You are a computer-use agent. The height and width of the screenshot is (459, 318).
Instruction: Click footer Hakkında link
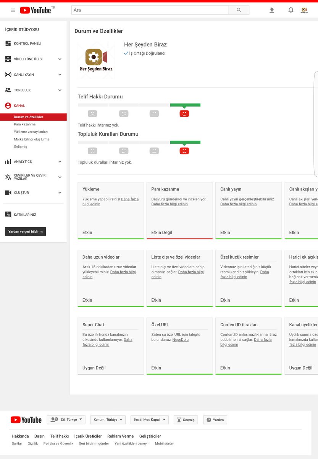click(x=20, y=436)
